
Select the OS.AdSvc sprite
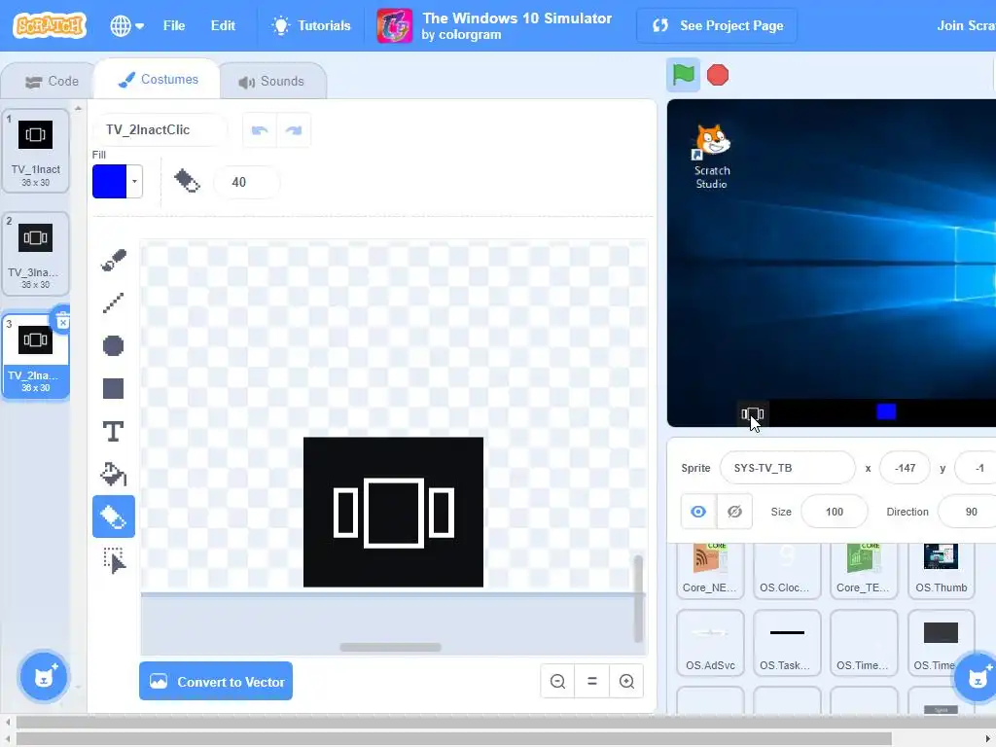710,643
